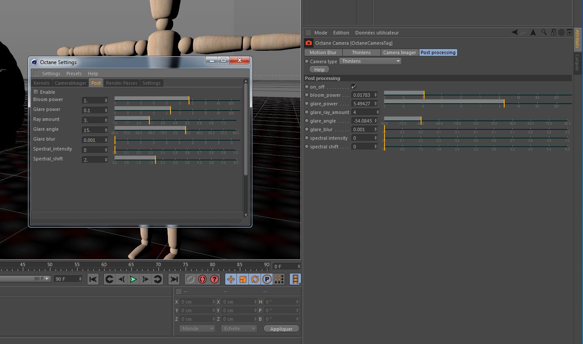Screen dimensions: 583x344
Task: Click the Appliquer button
Action: pyautogui.click(x=281, y=329)
